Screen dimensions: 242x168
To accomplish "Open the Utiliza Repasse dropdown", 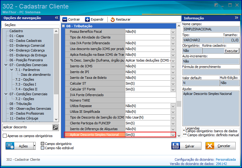I will [173, 106].
